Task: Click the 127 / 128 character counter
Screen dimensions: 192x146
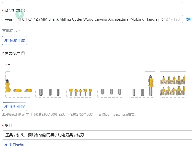Action: [172, 19]
